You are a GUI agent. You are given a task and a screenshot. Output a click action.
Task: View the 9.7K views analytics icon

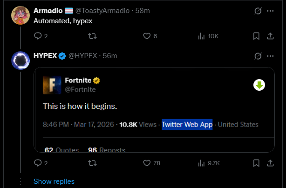pyautogui.click(x=202, y=163)
